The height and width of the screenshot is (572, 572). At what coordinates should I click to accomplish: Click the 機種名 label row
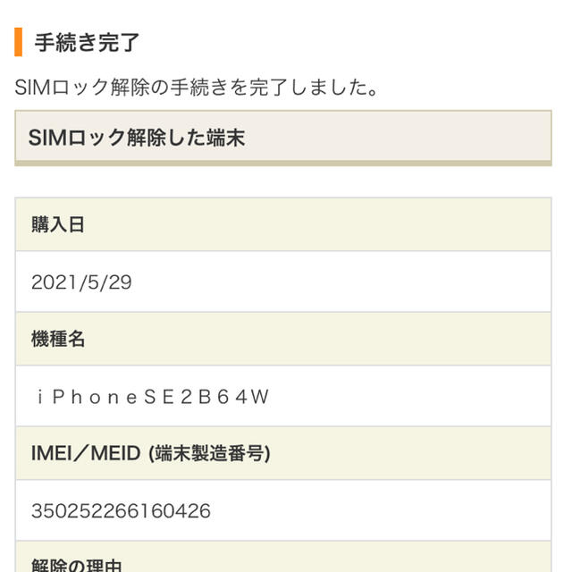pyautogui.click(x=283, y=339)
